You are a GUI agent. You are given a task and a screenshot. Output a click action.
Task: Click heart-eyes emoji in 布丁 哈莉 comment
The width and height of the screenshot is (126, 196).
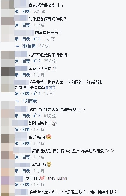(49, 137)
